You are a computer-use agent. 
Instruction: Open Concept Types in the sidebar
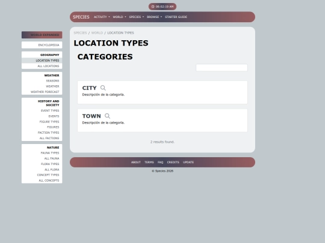[x=48, y=175]
